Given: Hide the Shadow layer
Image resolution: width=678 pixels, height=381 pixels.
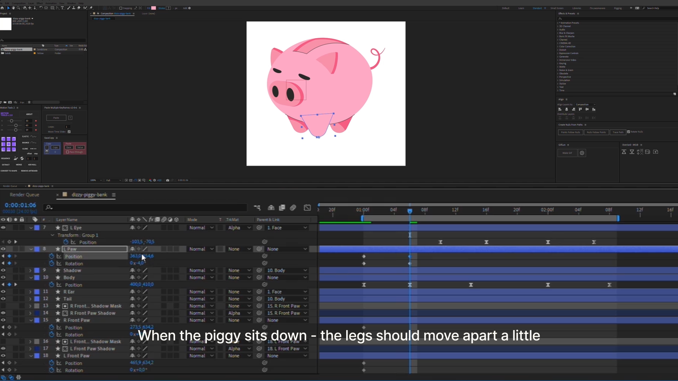Looking at the screenshot, I should (x=3, y=271).
